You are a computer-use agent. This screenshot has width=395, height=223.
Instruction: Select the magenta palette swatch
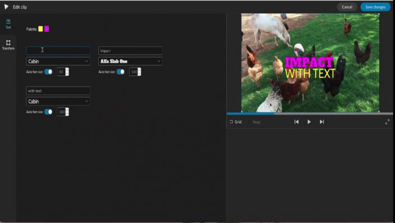click(x=47, y=29)
